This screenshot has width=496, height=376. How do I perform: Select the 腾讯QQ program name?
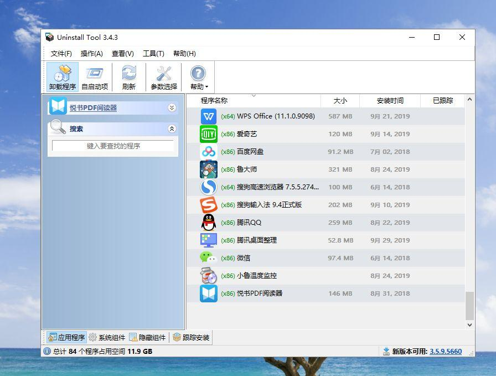249,223
